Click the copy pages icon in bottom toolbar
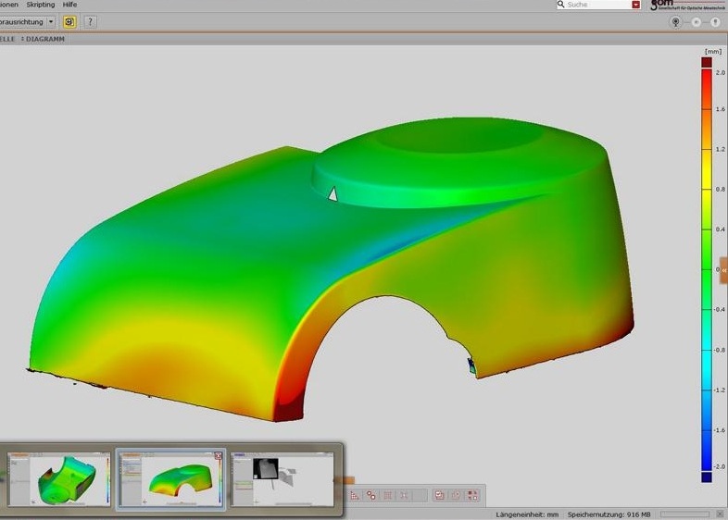This screenshot has width=728, height=520. pos(456,495)
